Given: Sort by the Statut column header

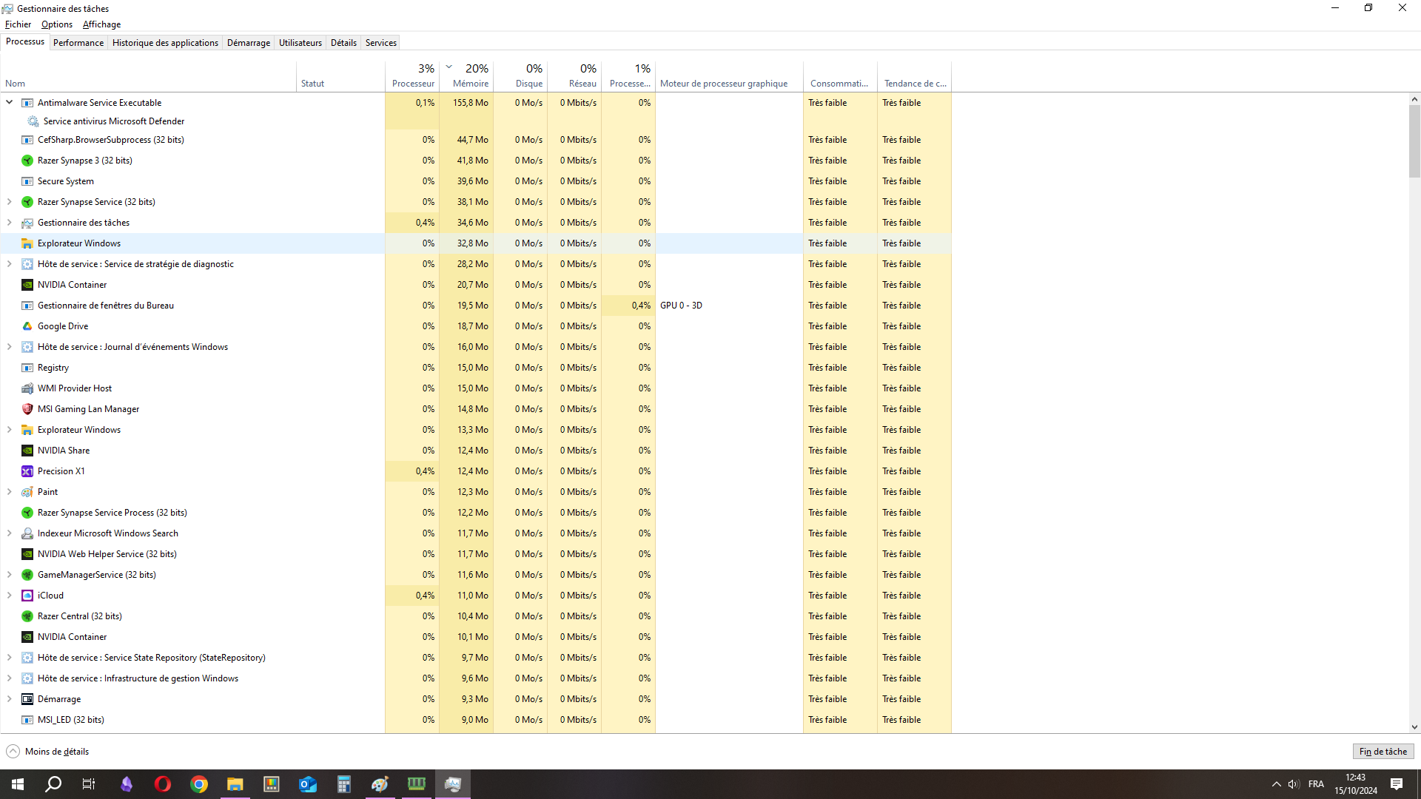Looking at the screenshot, I should 340,76.
